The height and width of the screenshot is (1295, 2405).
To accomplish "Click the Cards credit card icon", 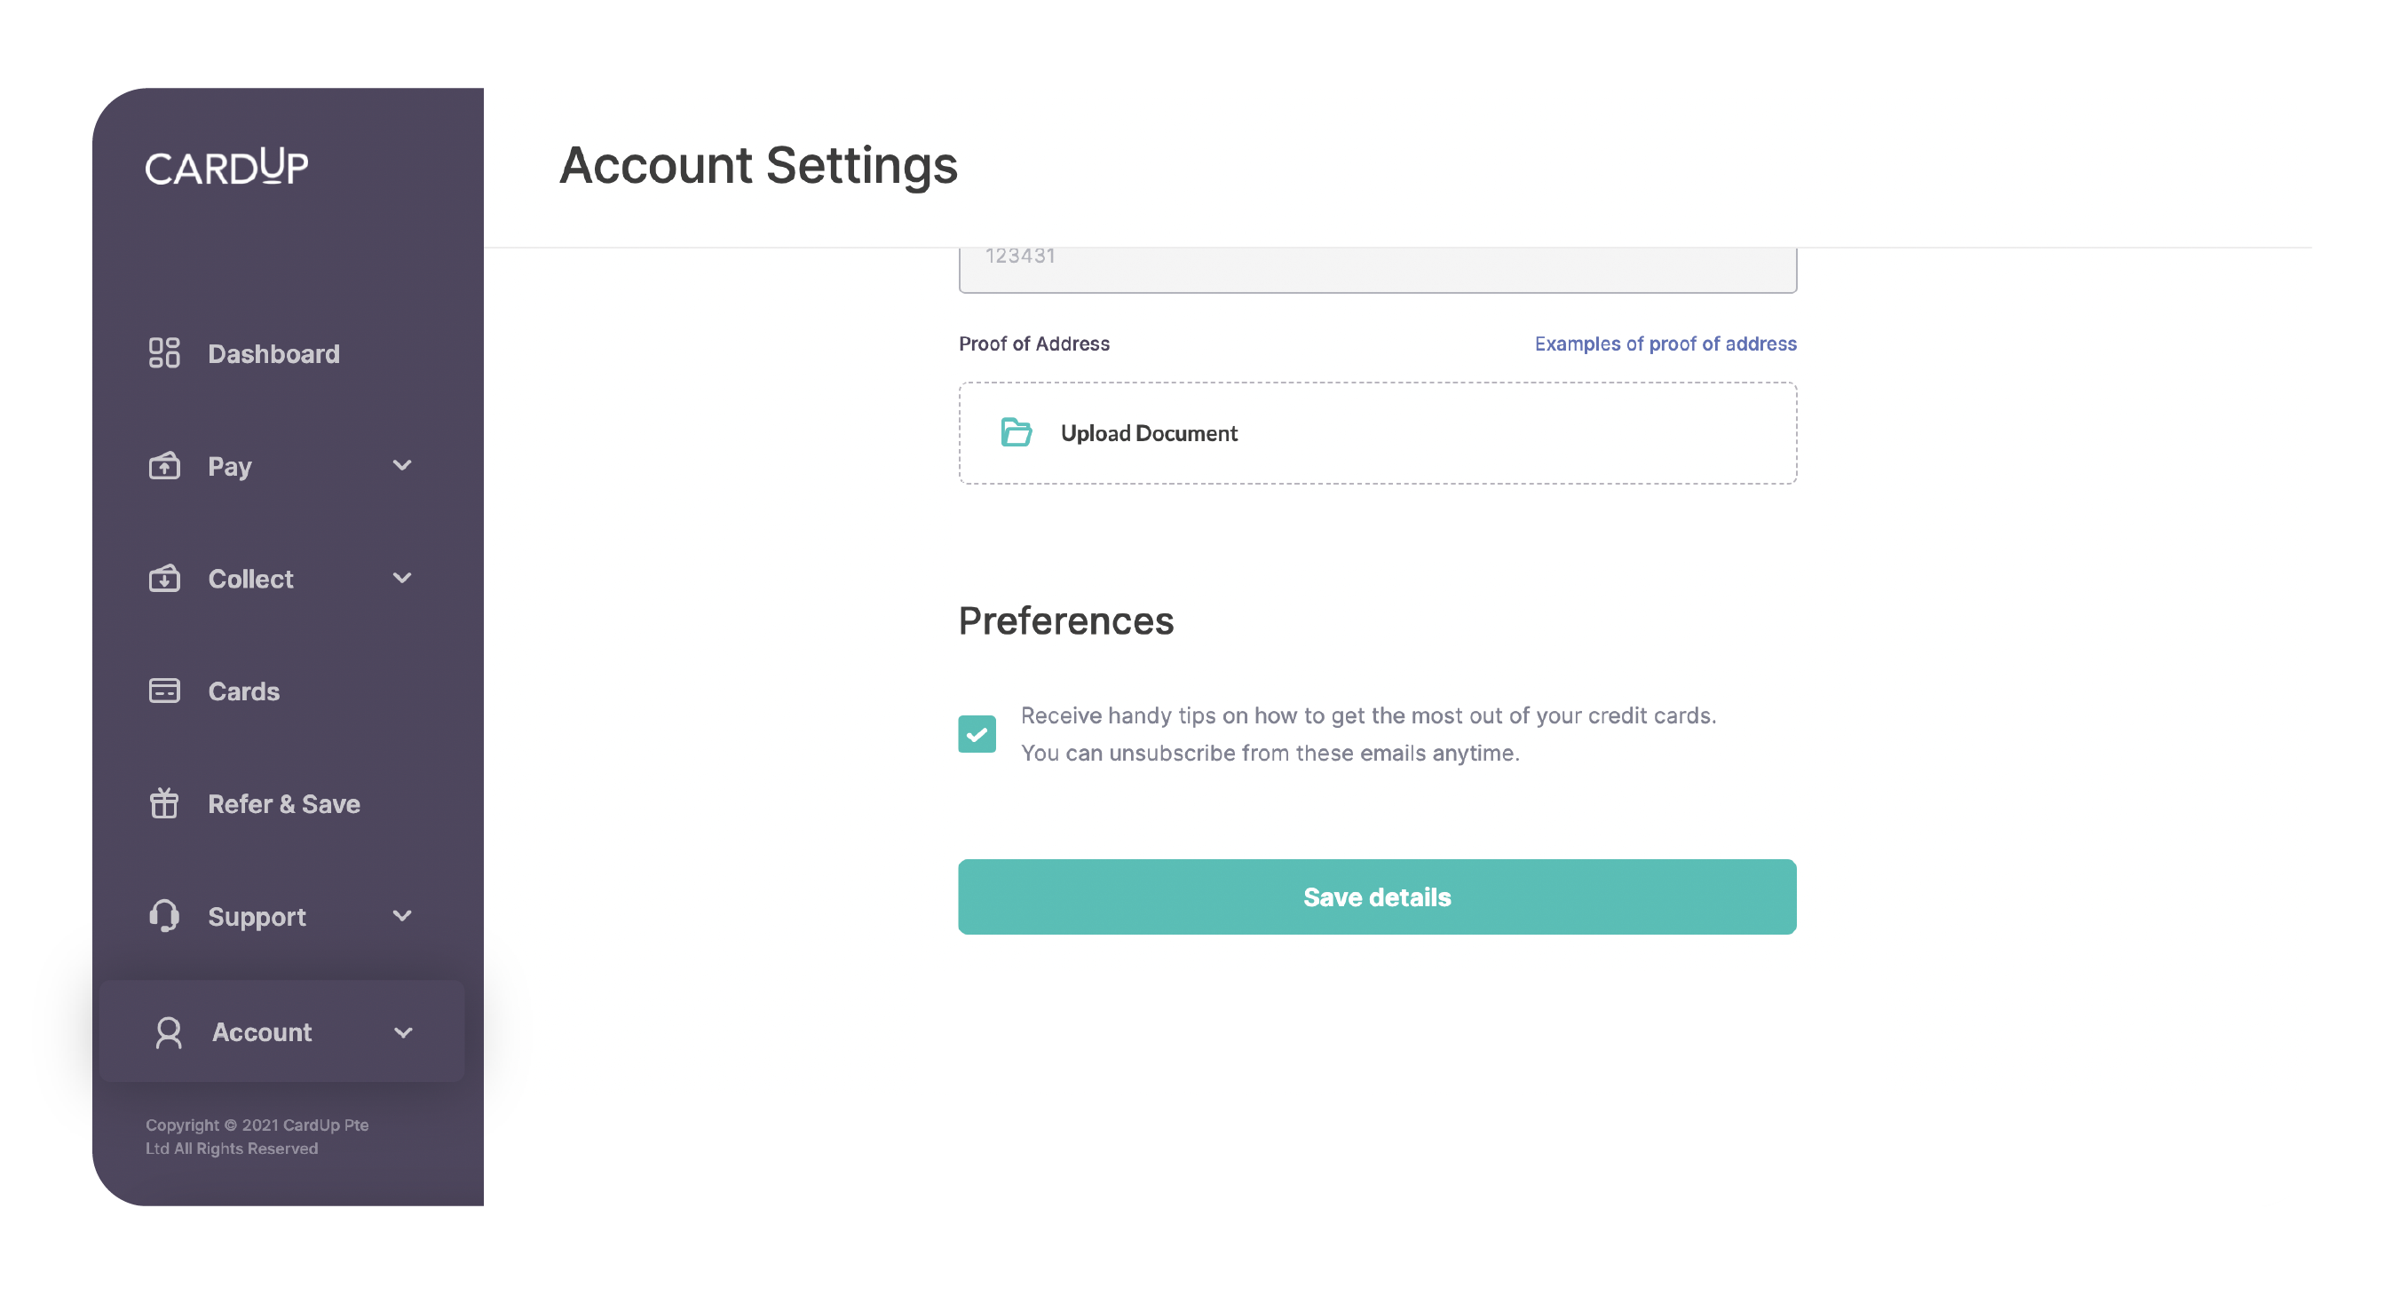I will click(x=164, y=691).
